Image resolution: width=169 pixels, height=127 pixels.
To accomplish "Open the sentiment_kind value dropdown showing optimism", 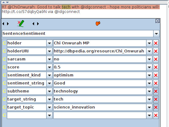I will point(149,75).
